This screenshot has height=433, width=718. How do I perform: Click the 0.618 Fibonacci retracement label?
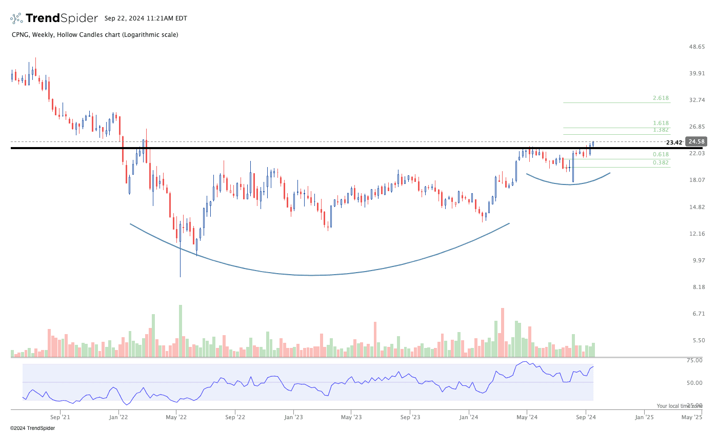[661, 155]
